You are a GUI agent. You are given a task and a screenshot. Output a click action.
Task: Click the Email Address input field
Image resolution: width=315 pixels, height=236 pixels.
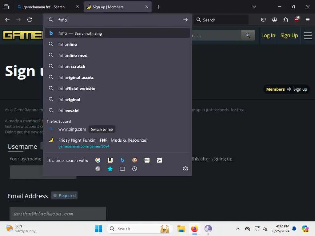[58, 214]
